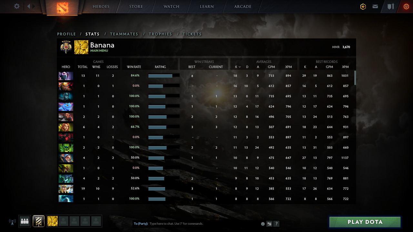Screen dimensions: 413x232
Task: Select hero portrait in 540 GPM row
Action: point(66,169)
